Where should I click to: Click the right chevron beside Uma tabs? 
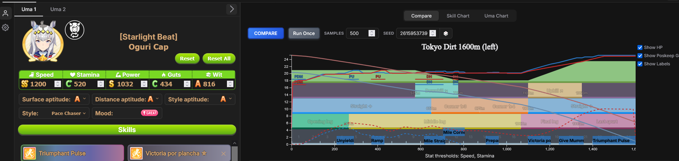232,9
